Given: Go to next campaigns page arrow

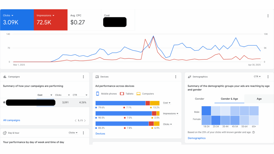Looking at the screenshot, I should (x=85, y=121).
